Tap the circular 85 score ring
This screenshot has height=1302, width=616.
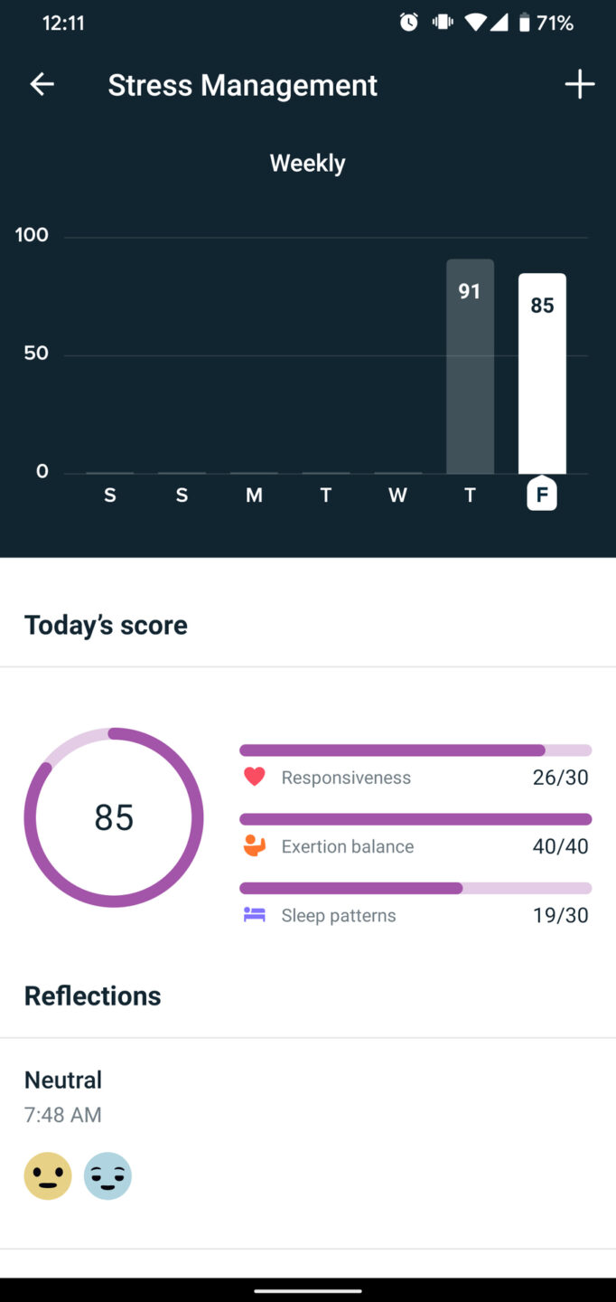pos(114,817)
